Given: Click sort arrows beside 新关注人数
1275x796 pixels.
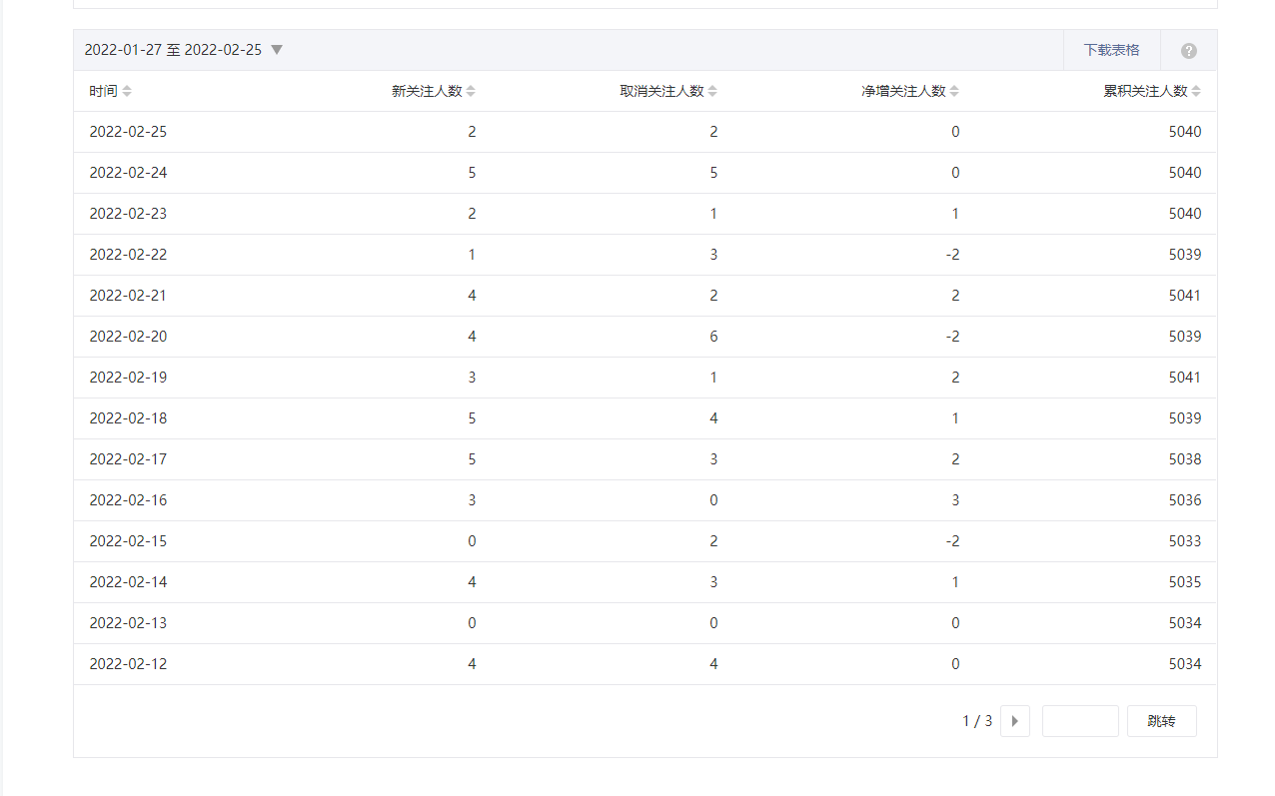Looking at the screenshot, I should point(471,92).
